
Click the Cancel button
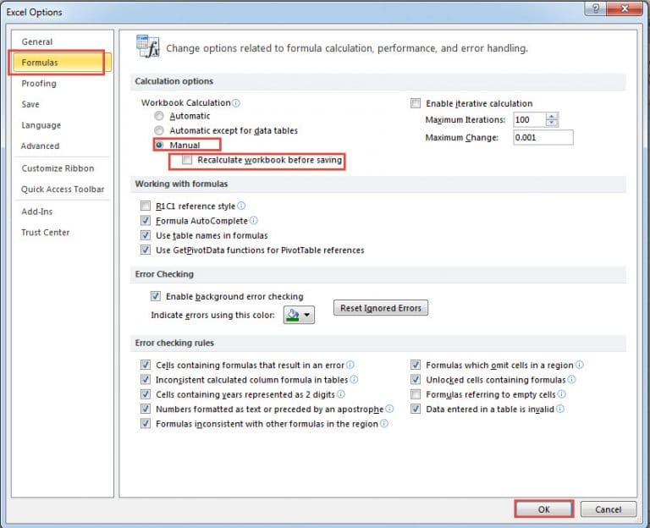pyautogui.click(x=609, y=509)
